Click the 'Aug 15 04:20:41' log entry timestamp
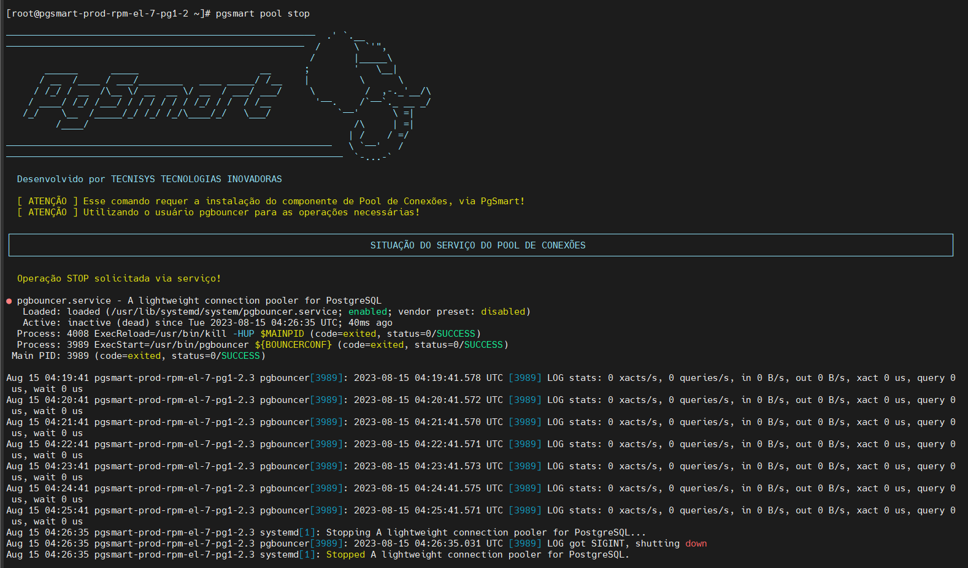This screenshot has width=968, height=568. click(47, 400)
